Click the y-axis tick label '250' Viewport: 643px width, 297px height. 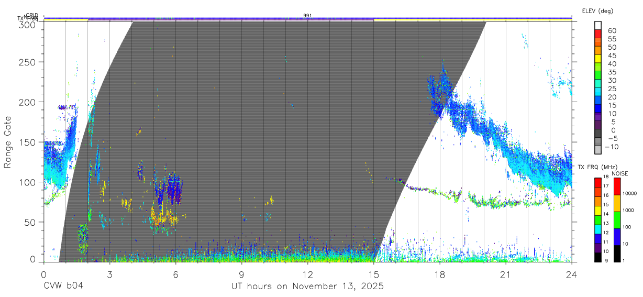(x=27, y=62)
